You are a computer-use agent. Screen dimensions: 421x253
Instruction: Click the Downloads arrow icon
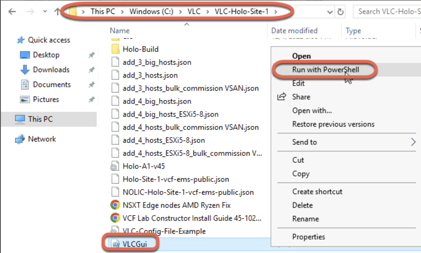(25, 70)
